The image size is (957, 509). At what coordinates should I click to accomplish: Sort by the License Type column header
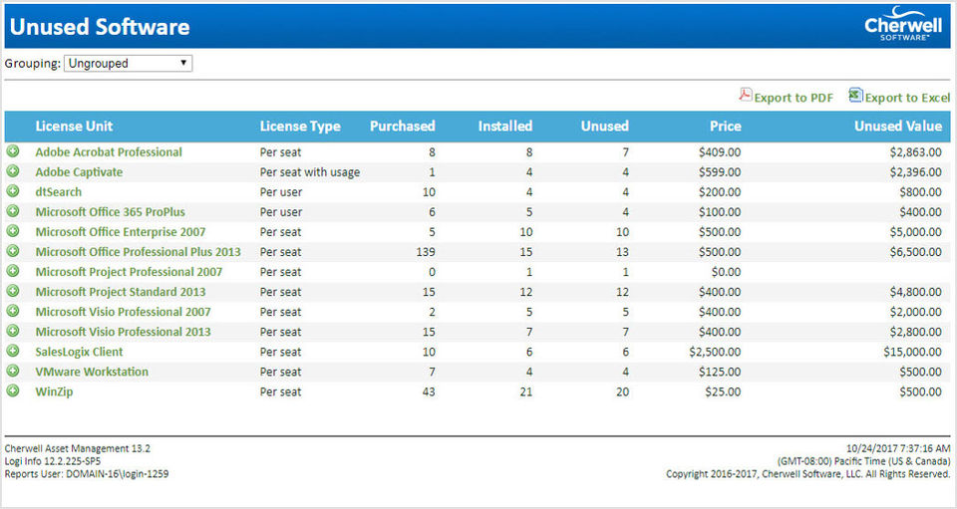point(300,127)
